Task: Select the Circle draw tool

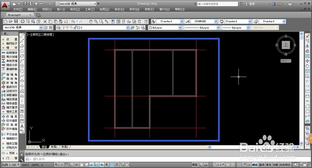Action: 22,66
